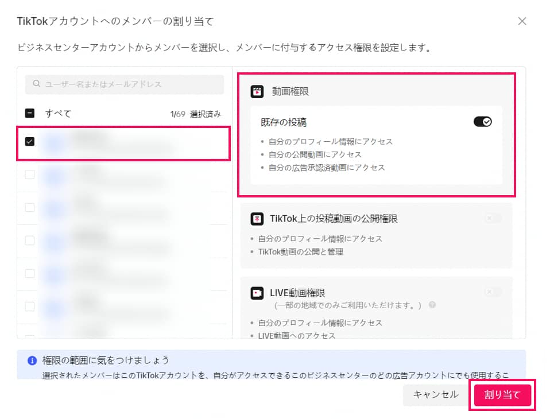Screen dimensions: 550x419
Task: Toggle the TikTok上の投稿動画の公開権限 switch
Action: point(492,219)
